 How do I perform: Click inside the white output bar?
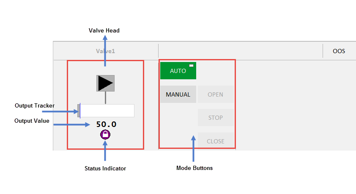point(107,110)
